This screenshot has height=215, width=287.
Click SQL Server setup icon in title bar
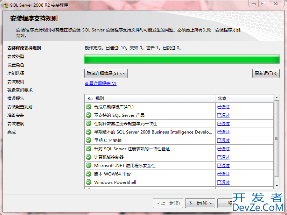[6, 5]
